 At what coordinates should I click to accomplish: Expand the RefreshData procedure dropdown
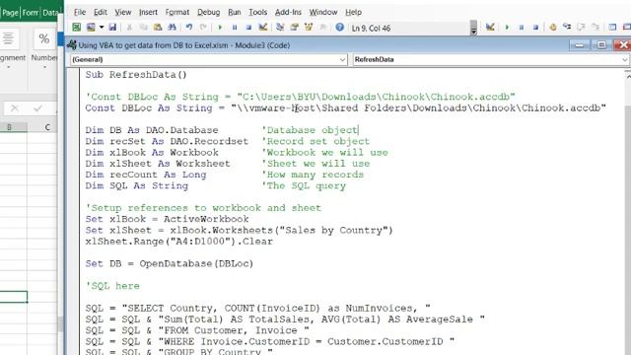click(x=624, y=59)
